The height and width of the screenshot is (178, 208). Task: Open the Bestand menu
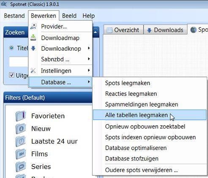pyautogui.click(x=14, y=16)
